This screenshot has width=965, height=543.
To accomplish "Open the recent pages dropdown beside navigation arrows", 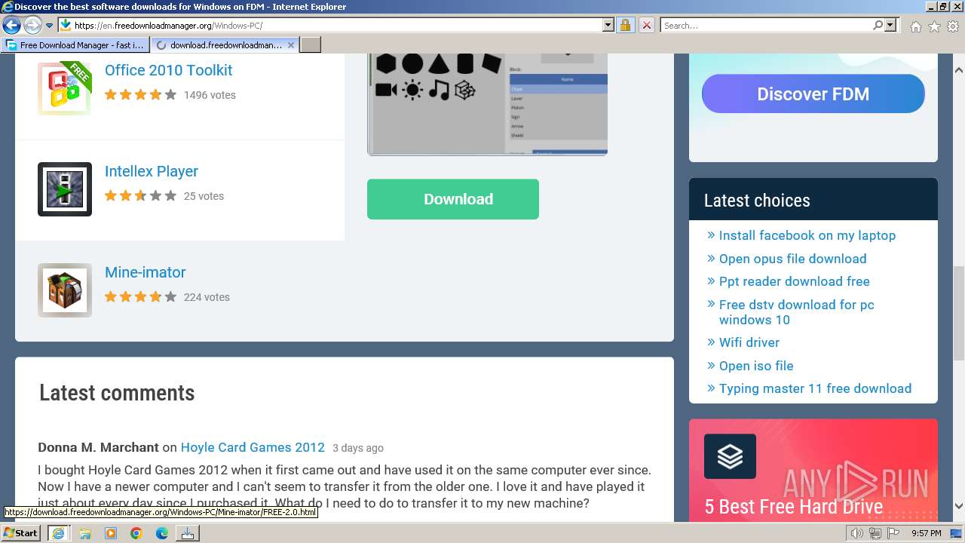I will 50,26.
